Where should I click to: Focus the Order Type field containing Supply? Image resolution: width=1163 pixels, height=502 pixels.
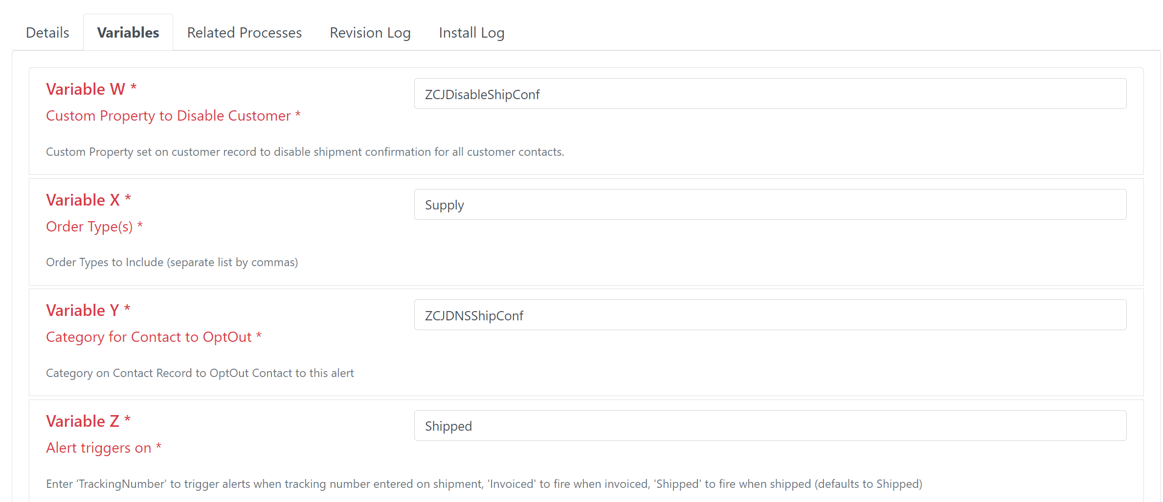pyautogui.click(x=770, y=205)
